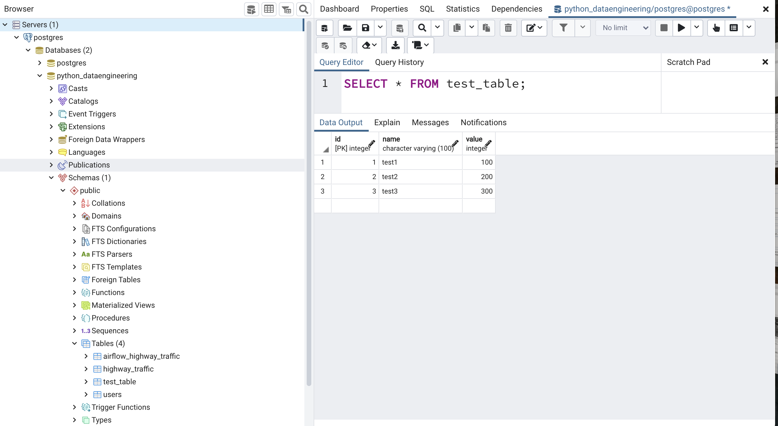Open the Statistics tab
778x426 pixels.
(463, 9)
